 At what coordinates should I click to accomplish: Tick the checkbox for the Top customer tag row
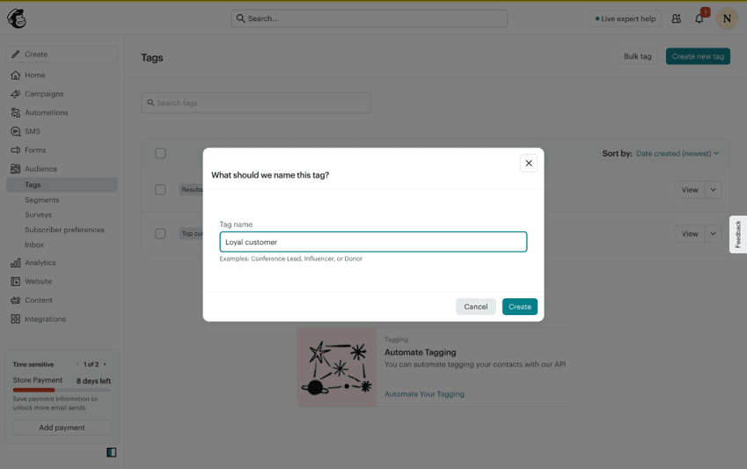[160, 233]
